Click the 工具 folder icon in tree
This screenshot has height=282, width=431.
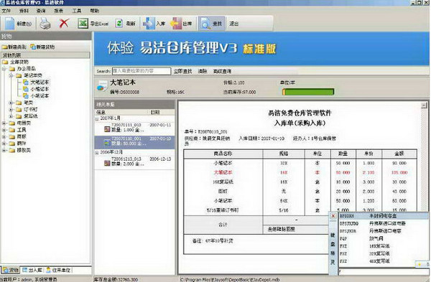tap(11, 130)
